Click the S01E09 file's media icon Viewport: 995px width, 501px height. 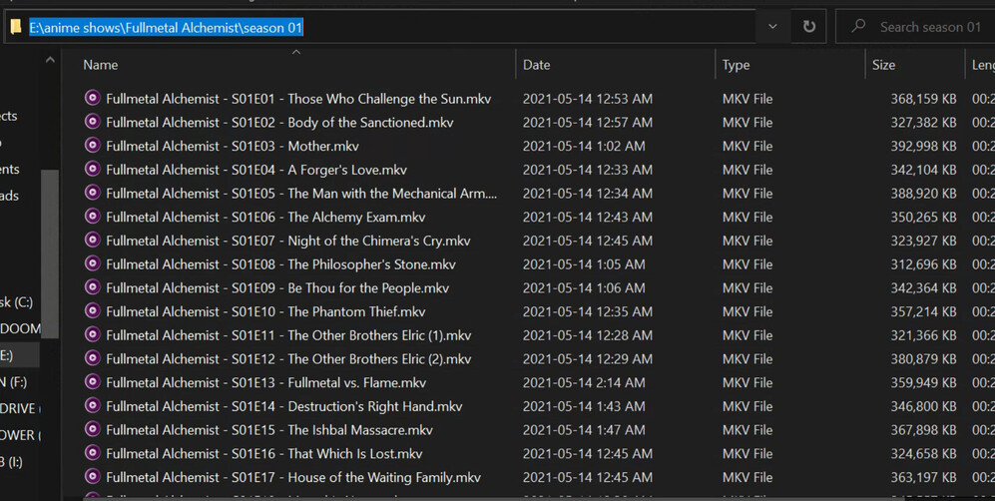(93, 286)
